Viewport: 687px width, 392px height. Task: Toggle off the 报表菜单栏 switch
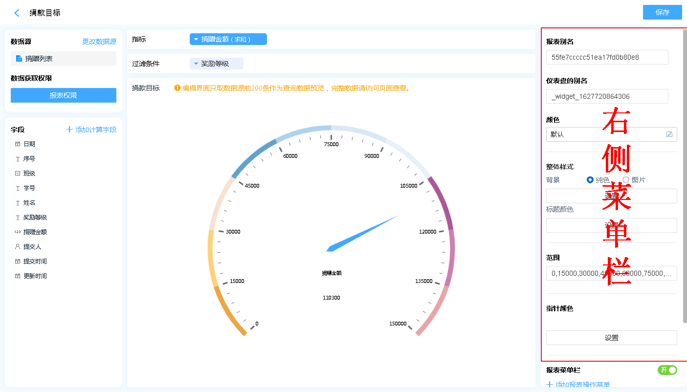coord(667,370)
